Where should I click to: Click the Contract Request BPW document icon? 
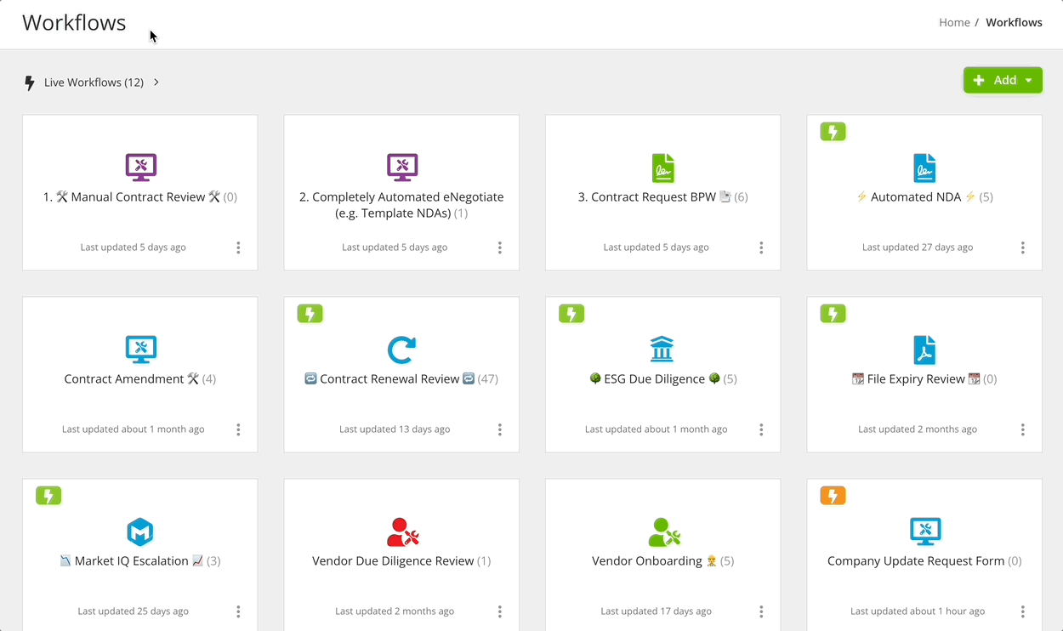(662, 167)
